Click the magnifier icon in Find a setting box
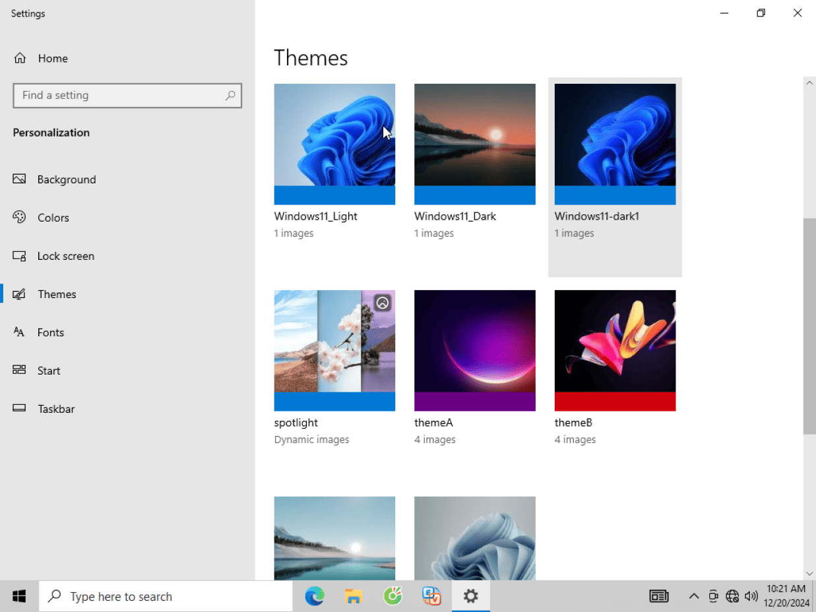 (x=230, y=96)
